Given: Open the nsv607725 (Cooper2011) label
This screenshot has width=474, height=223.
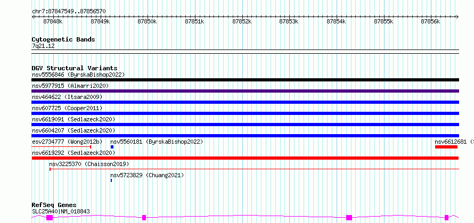Looking at the screenshot, I should (67, 108).
